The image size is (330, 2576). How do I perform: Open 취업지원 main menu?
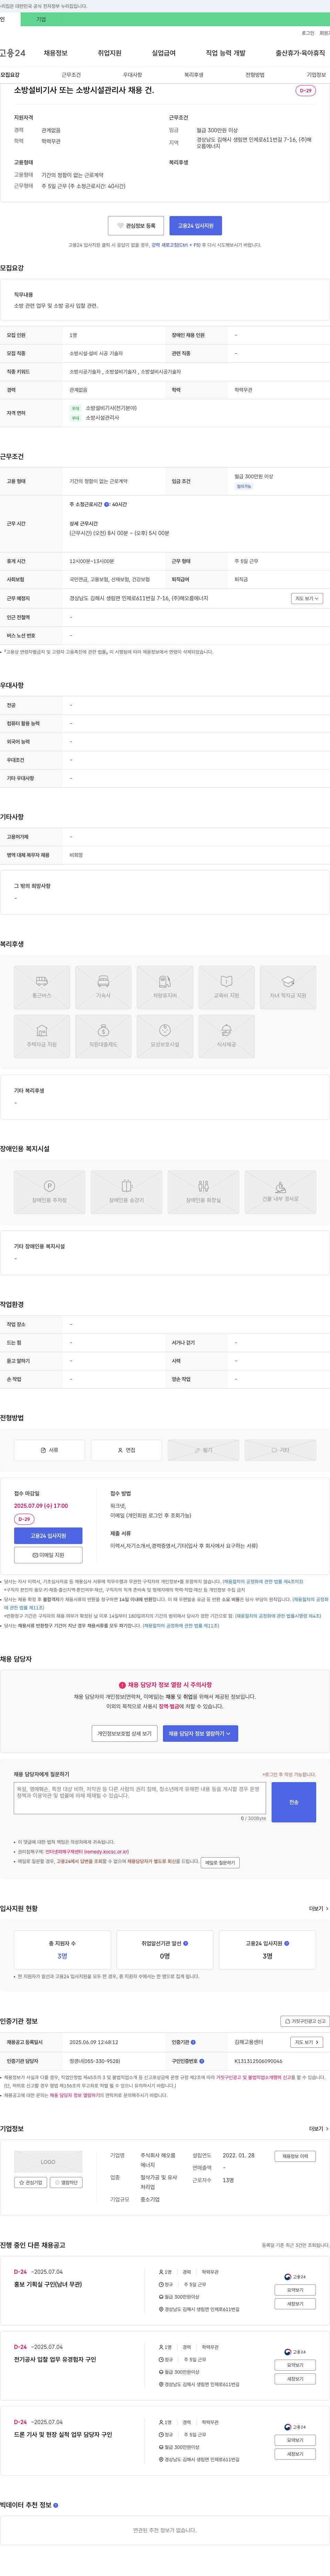click(110, 53)
